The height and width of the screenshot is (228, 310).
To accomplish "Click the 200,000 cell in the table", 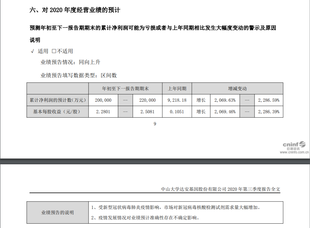I will tap(103, 100).
